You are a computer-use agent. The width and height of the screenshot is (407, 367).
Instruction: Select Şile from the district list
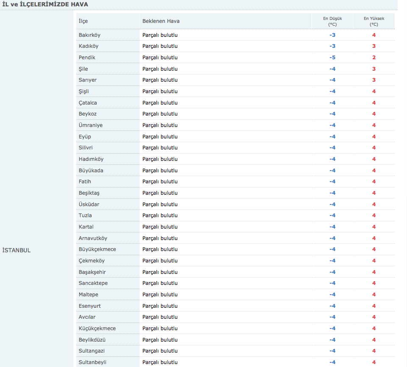tap(83, 69)
